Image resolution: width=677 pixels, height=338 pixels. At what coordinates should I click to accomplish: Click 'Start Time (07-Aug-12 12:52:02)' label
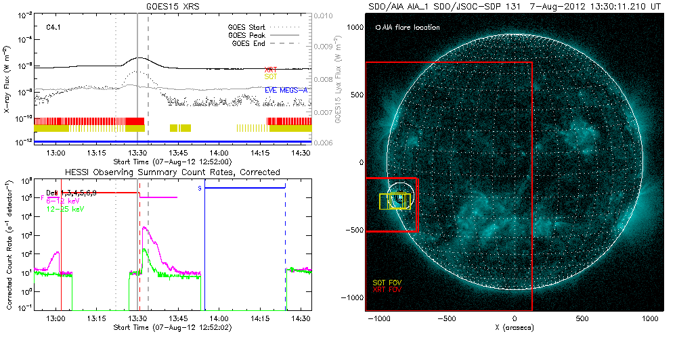click(x=173, y=328)
